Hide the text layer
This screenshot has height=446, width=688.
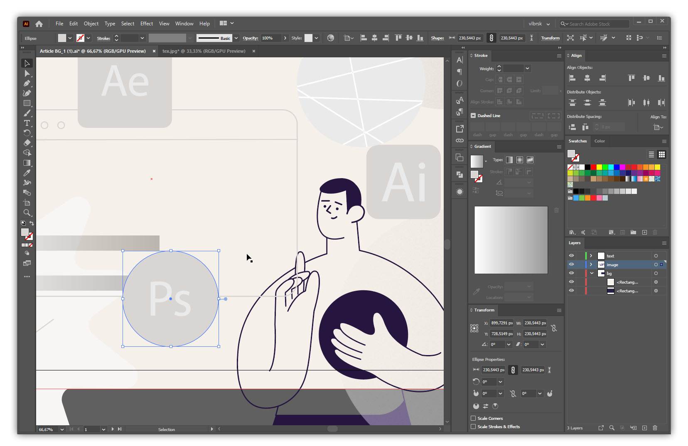[x=571, y=255]
